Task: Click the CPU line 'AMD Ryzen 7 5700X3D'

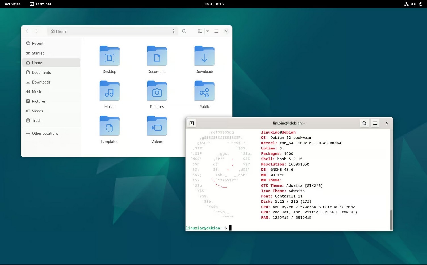Action: point(294,207)
